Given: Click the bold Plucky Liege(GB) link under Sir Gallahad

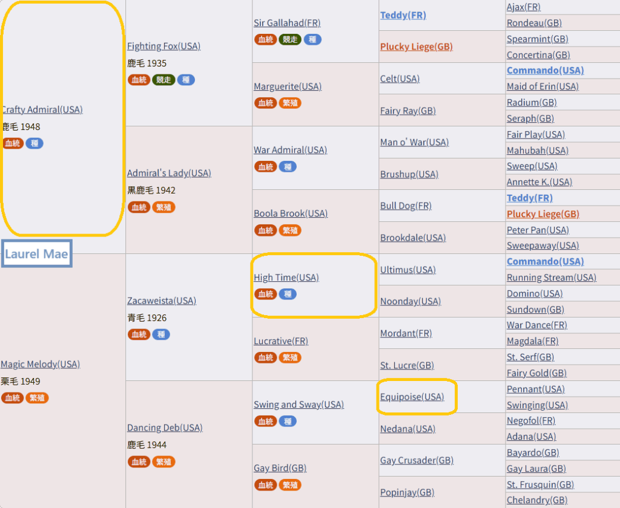Looking at the screenshot, I should tap(416, 47).
